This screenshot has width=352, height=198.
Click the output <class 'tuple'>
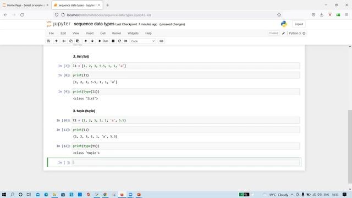(x=86, y=153)
